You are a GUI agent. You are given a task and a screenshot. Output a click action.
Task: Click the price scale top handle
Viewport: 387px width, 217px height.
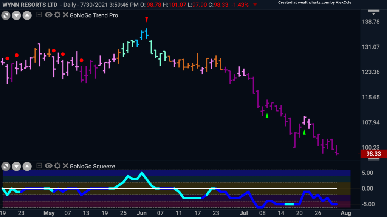373,12
